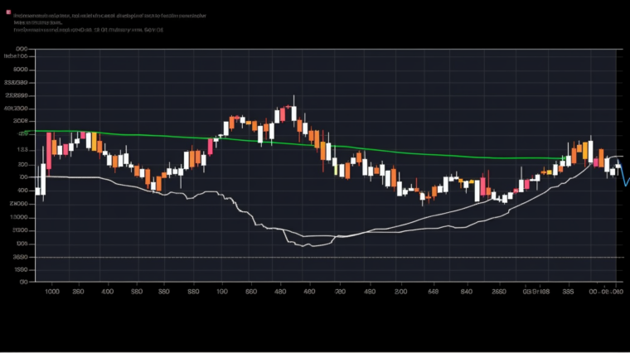
Task: Click the third line of the chart header text
Action: click(x=89, y=30)
